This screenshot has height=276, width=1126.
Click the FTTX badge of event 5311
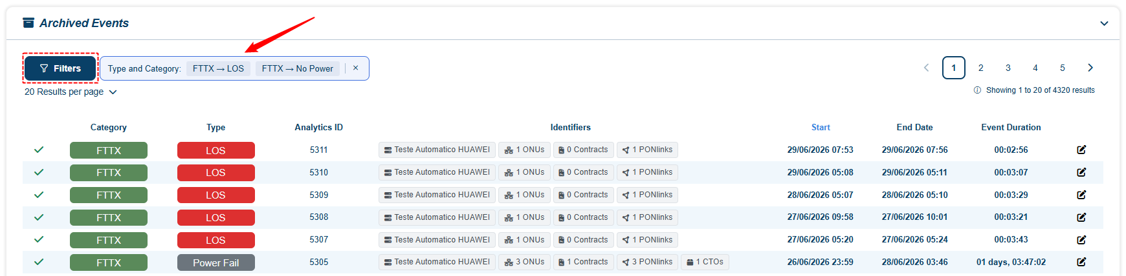click(109, 150)
